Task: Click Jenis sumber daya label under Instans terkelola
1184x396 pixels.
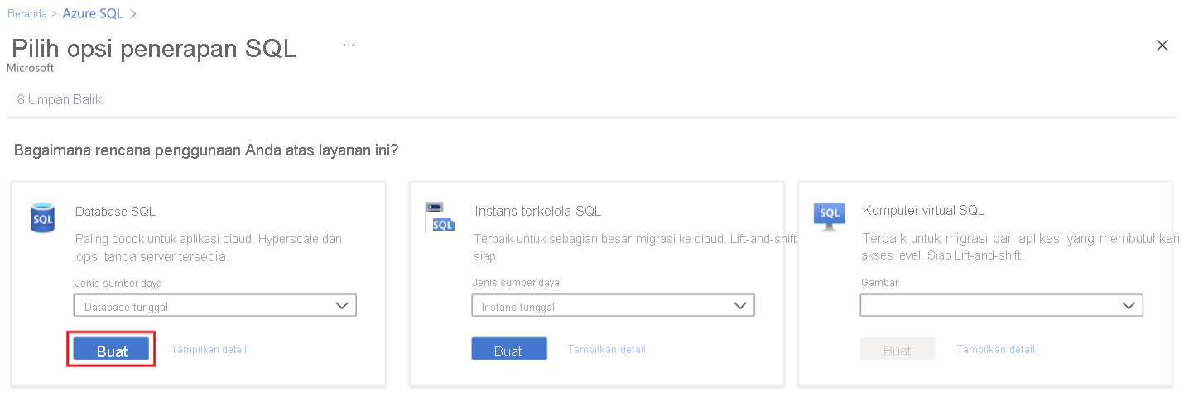Action: coord(516,283)
